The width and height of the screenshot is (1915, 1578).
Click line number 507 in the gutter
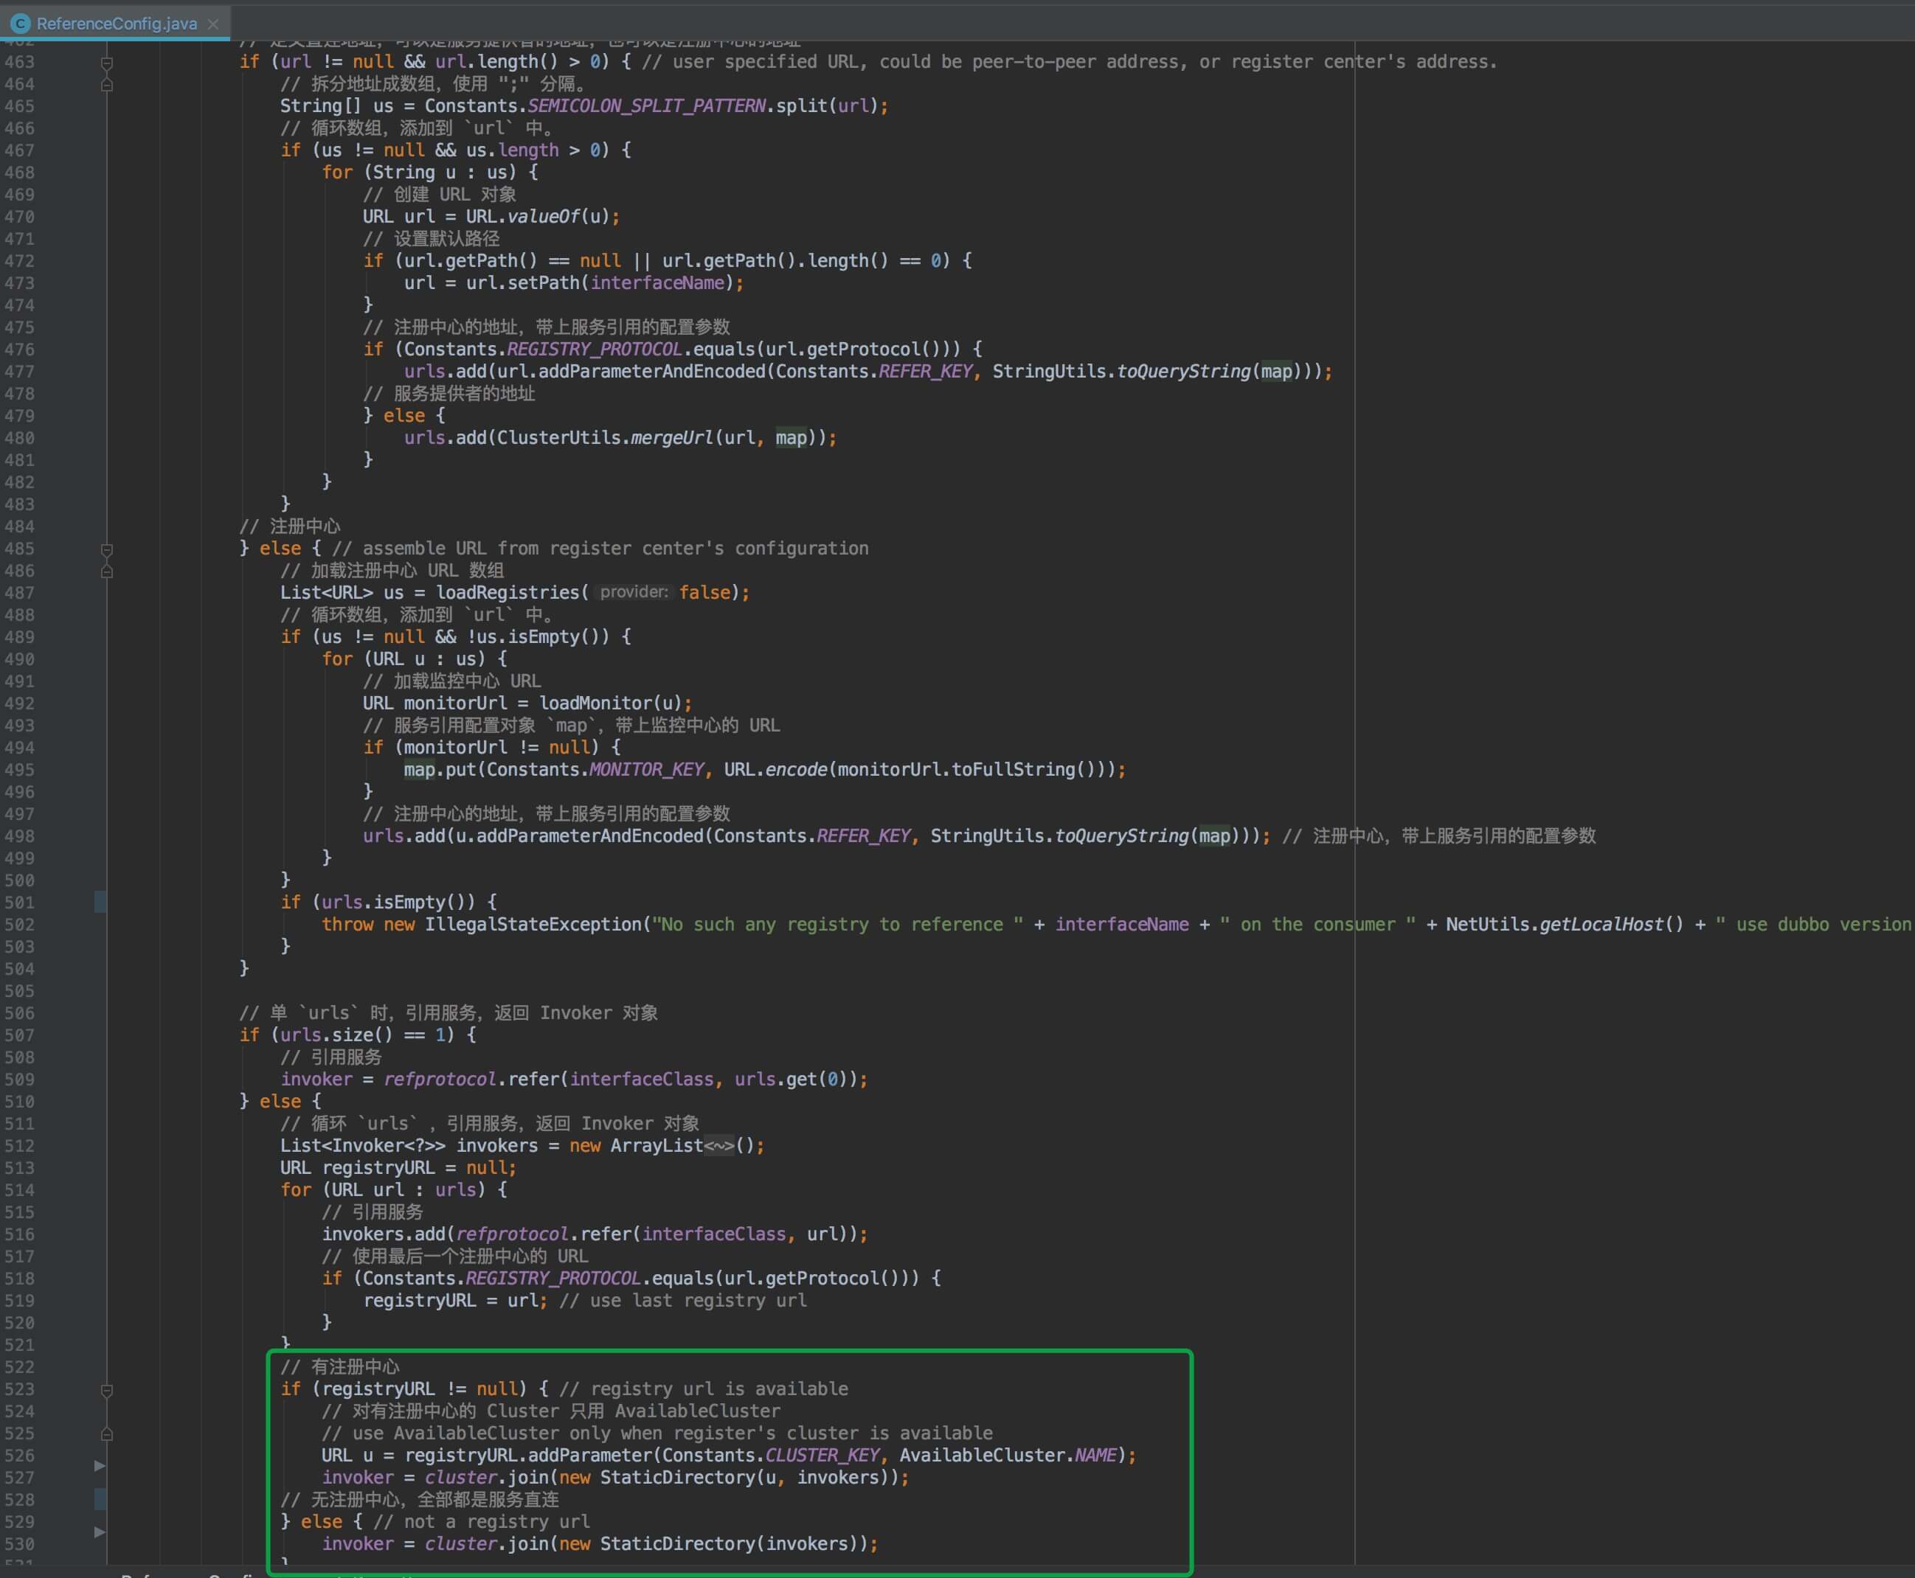(x=20, y=1035)
